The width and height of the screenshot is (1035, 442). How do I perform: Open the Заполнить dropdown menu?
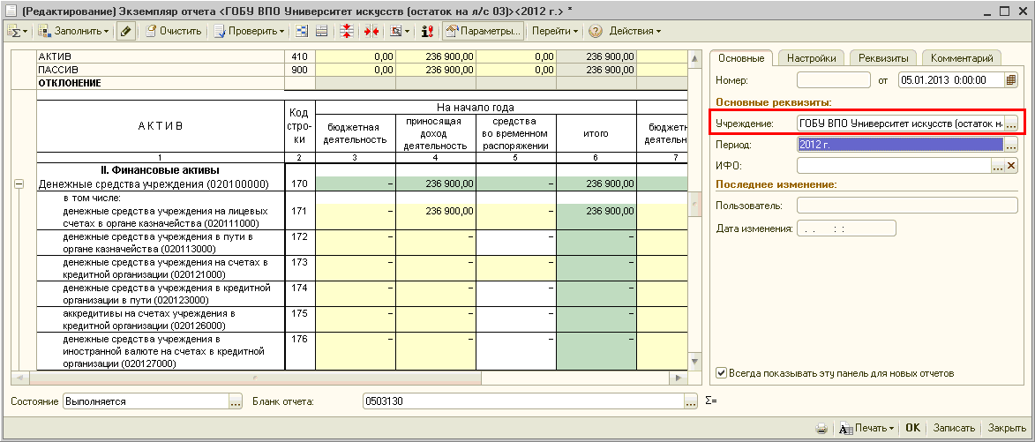pyautogui.click(x=75, y=31)
